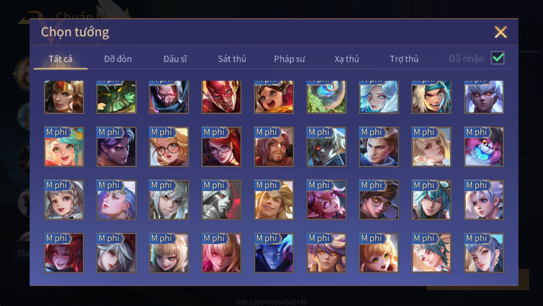Select the dark blue-skinned hooded hero
This screenshot has width=543, height=306.
coord(274,253)
